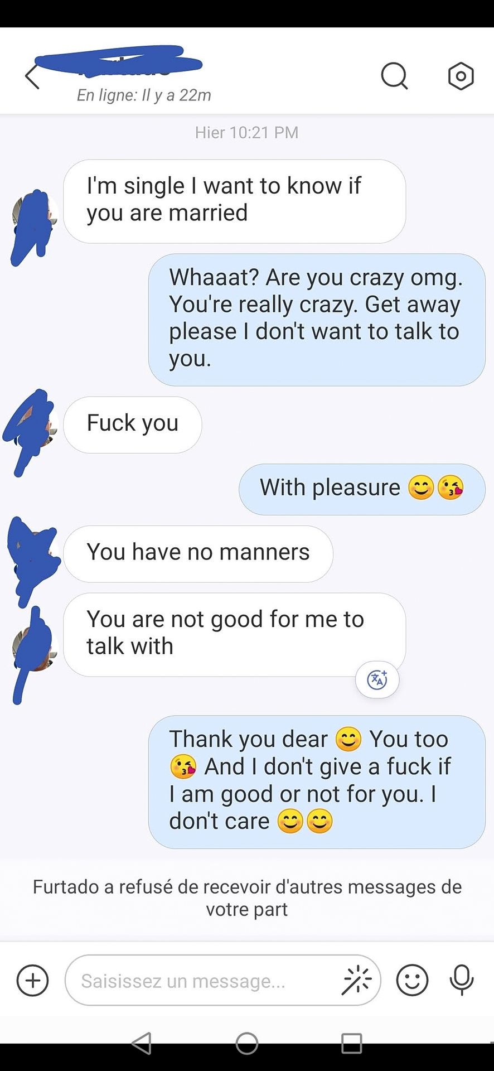Select the 'With pleasure' reply bubble
Image resolution: width=494 pixels, height=1071 pixels.
(x=362, y=489)
